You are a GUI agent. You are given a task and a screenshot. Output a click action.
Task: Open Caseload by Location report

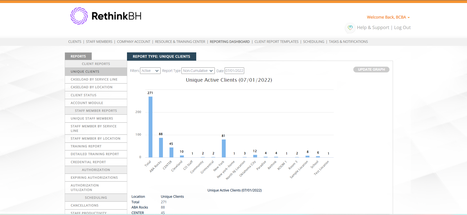[x=96, y=87]
